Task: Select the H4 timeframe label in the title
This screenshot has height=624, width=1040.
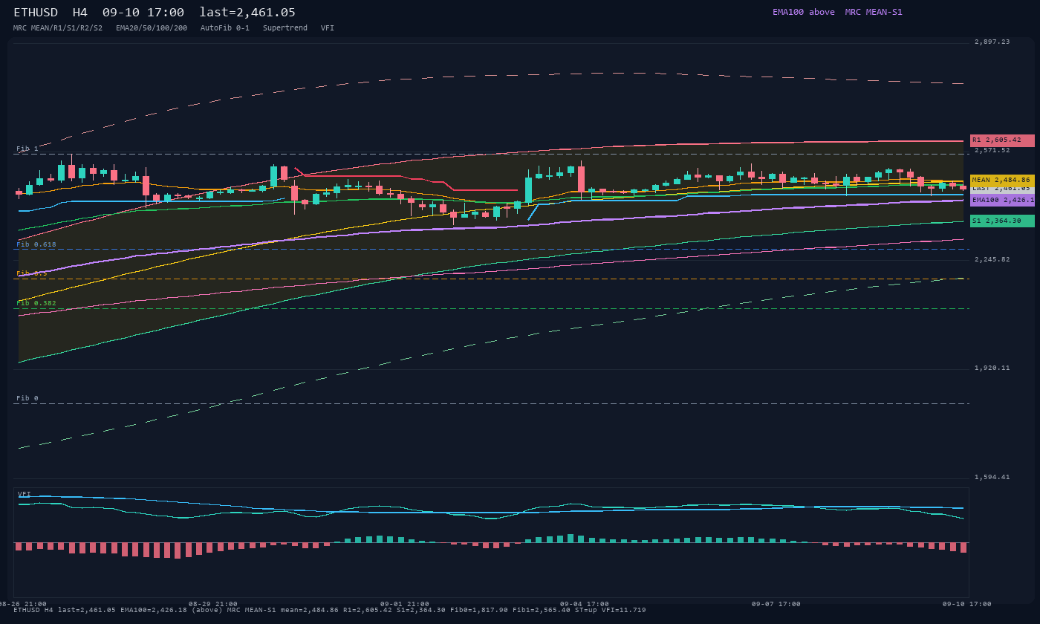Action: tap(80, 13)
